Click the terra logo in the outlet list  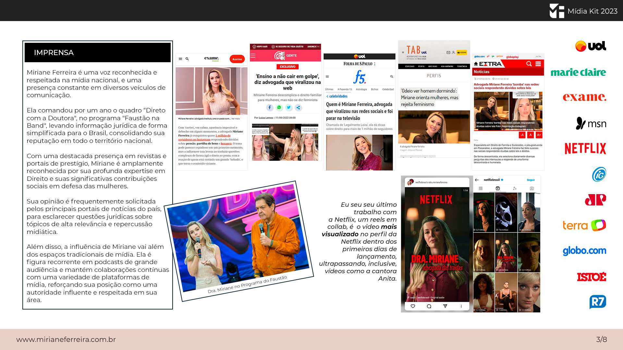coord(584,225)
